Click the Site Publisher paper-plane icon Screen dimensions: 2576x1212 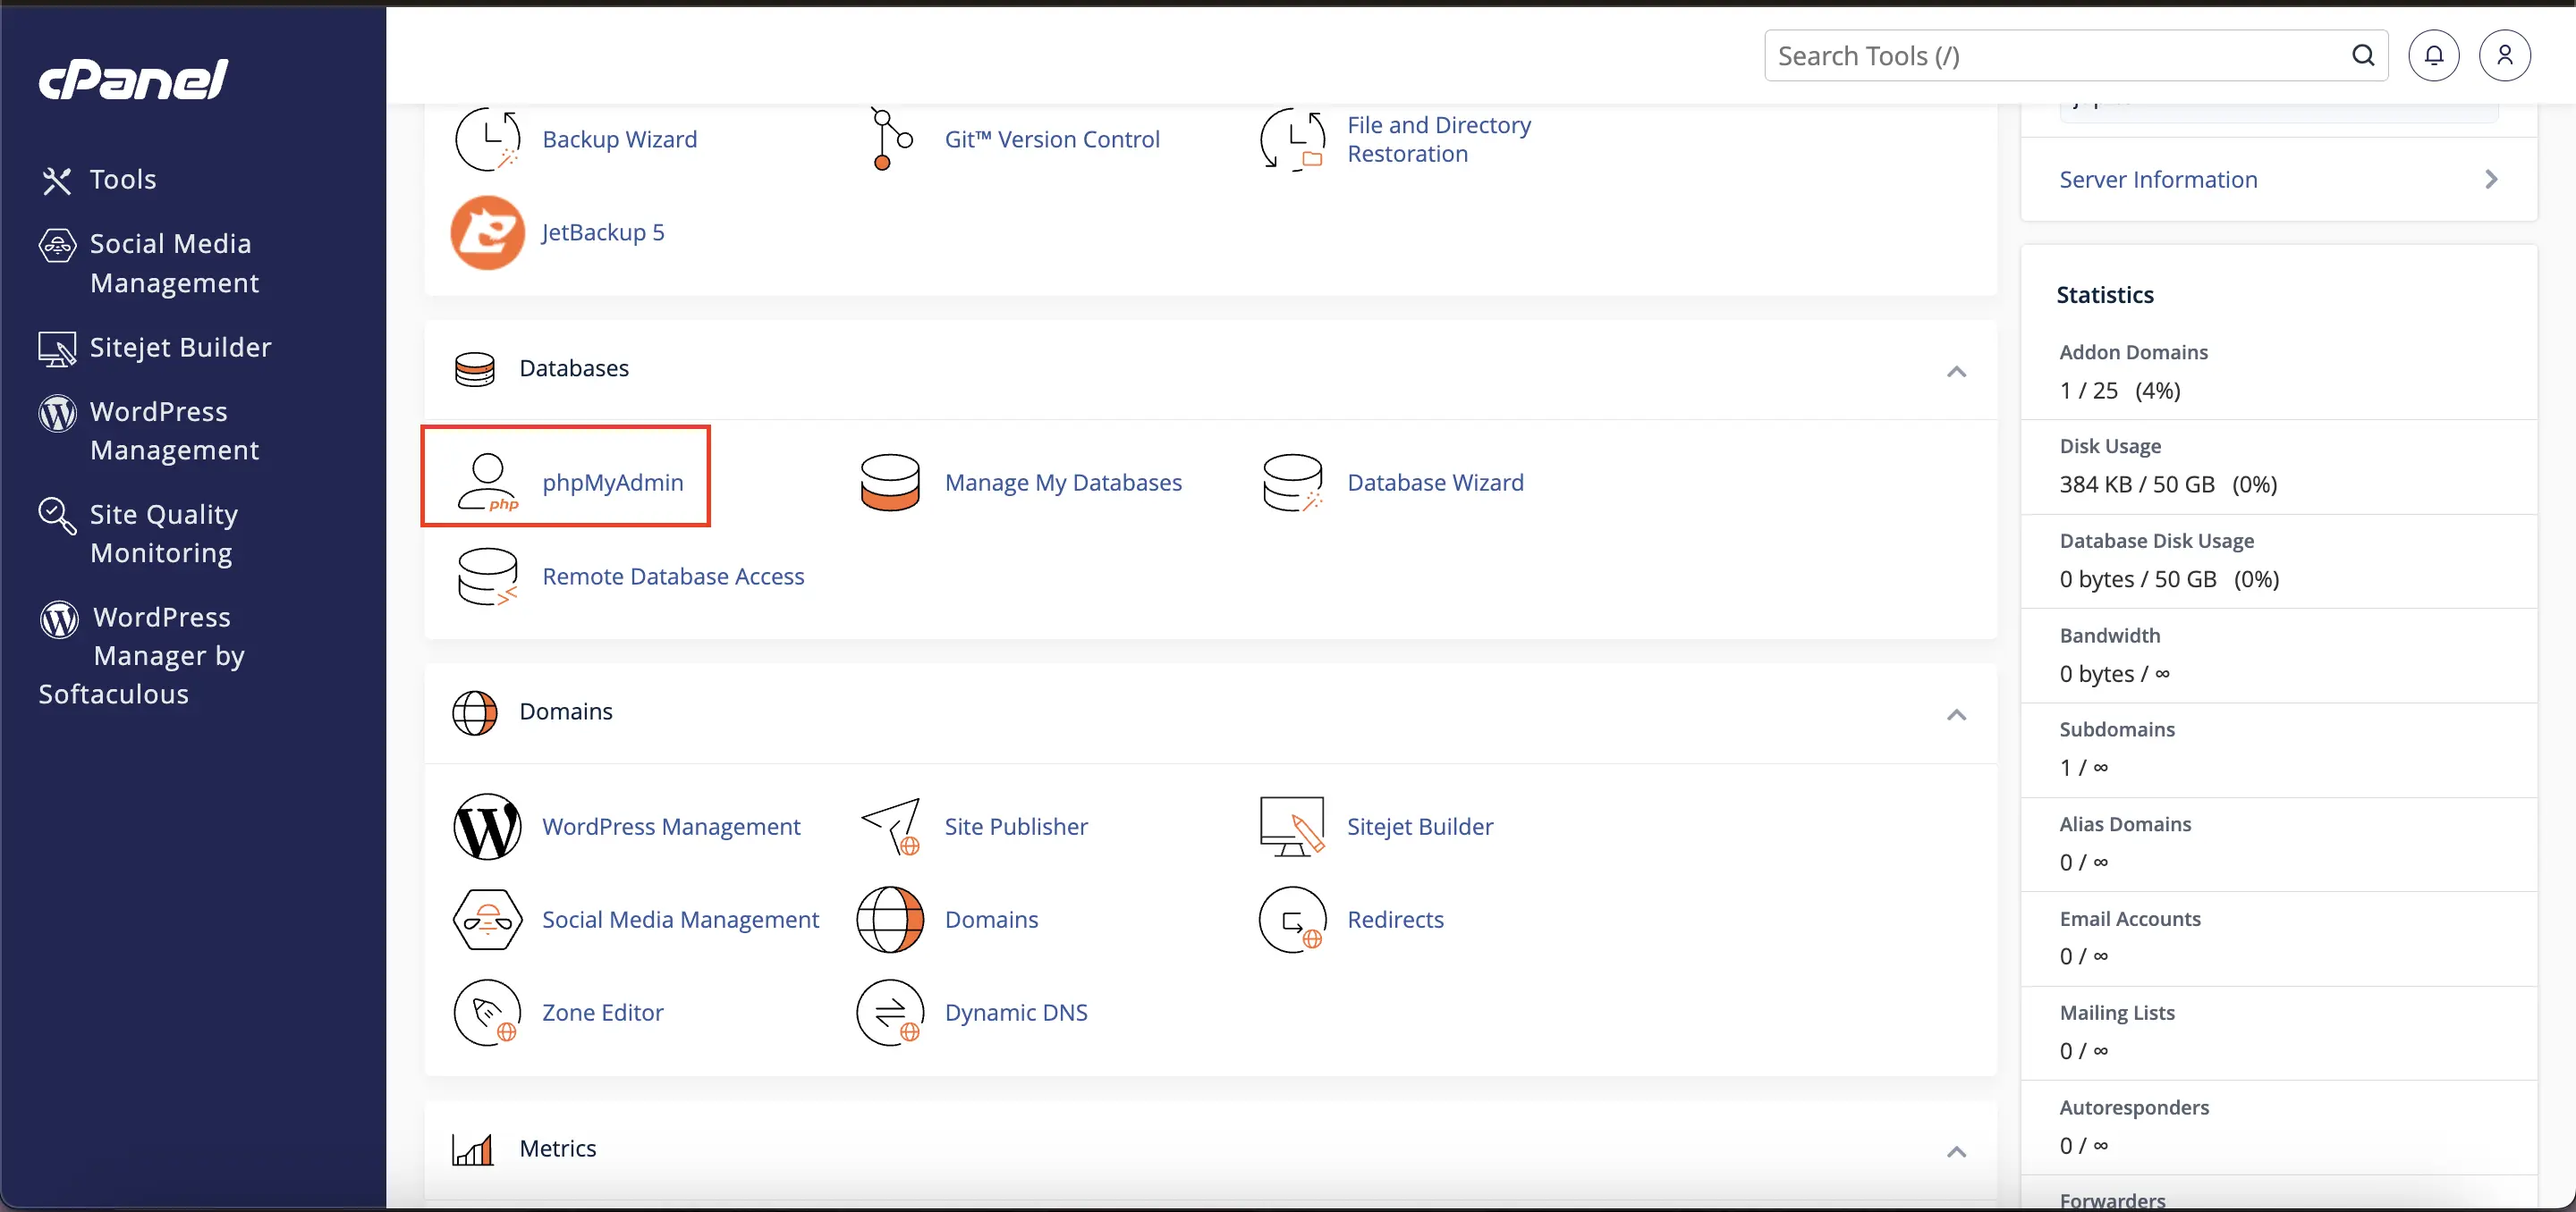[890, 826]
